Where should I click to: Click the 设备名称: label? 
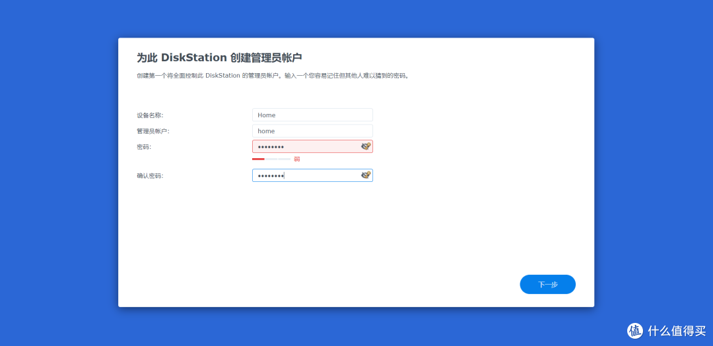(150, 115)
